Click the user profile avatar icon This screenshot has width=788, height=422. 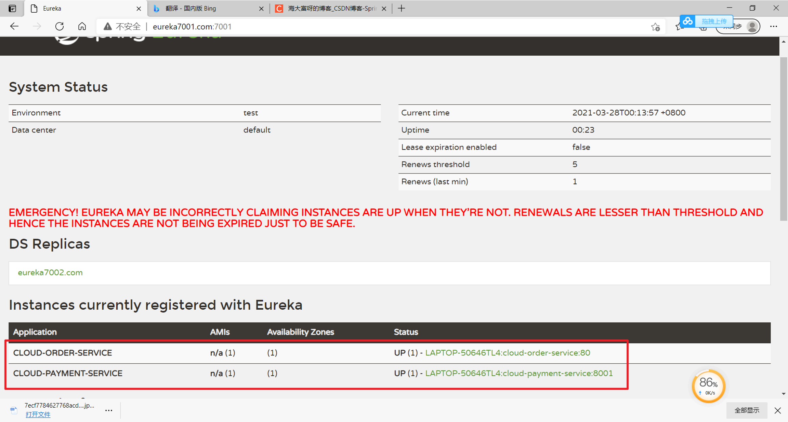tap(752, 27)
